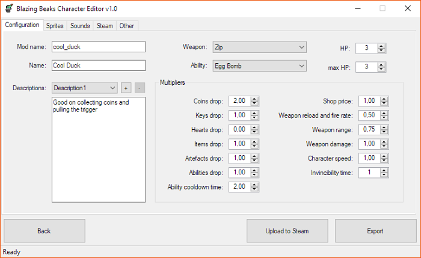Increase Hearts drop multiplier

(x=254, y=127)
